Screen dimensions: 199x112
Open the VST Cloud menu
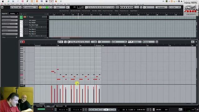(60, 4)
